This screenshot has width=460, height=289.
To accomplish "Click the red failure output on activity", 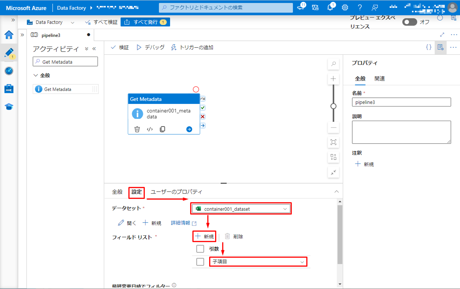I will pyautogui.click(x=203, y=117).
